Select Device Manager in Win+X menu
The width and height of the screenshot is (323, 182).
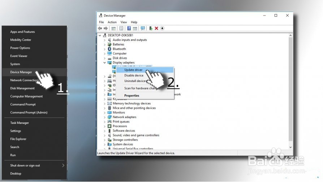(34, 72)
